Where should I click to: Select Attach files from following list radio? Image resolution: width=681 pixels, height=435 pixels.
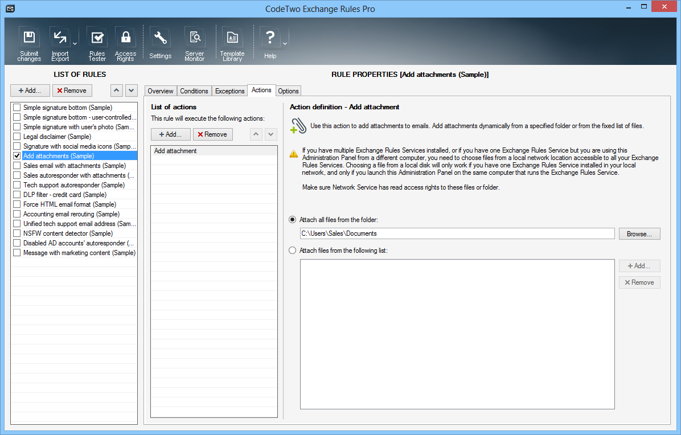[x=293, y=251]
